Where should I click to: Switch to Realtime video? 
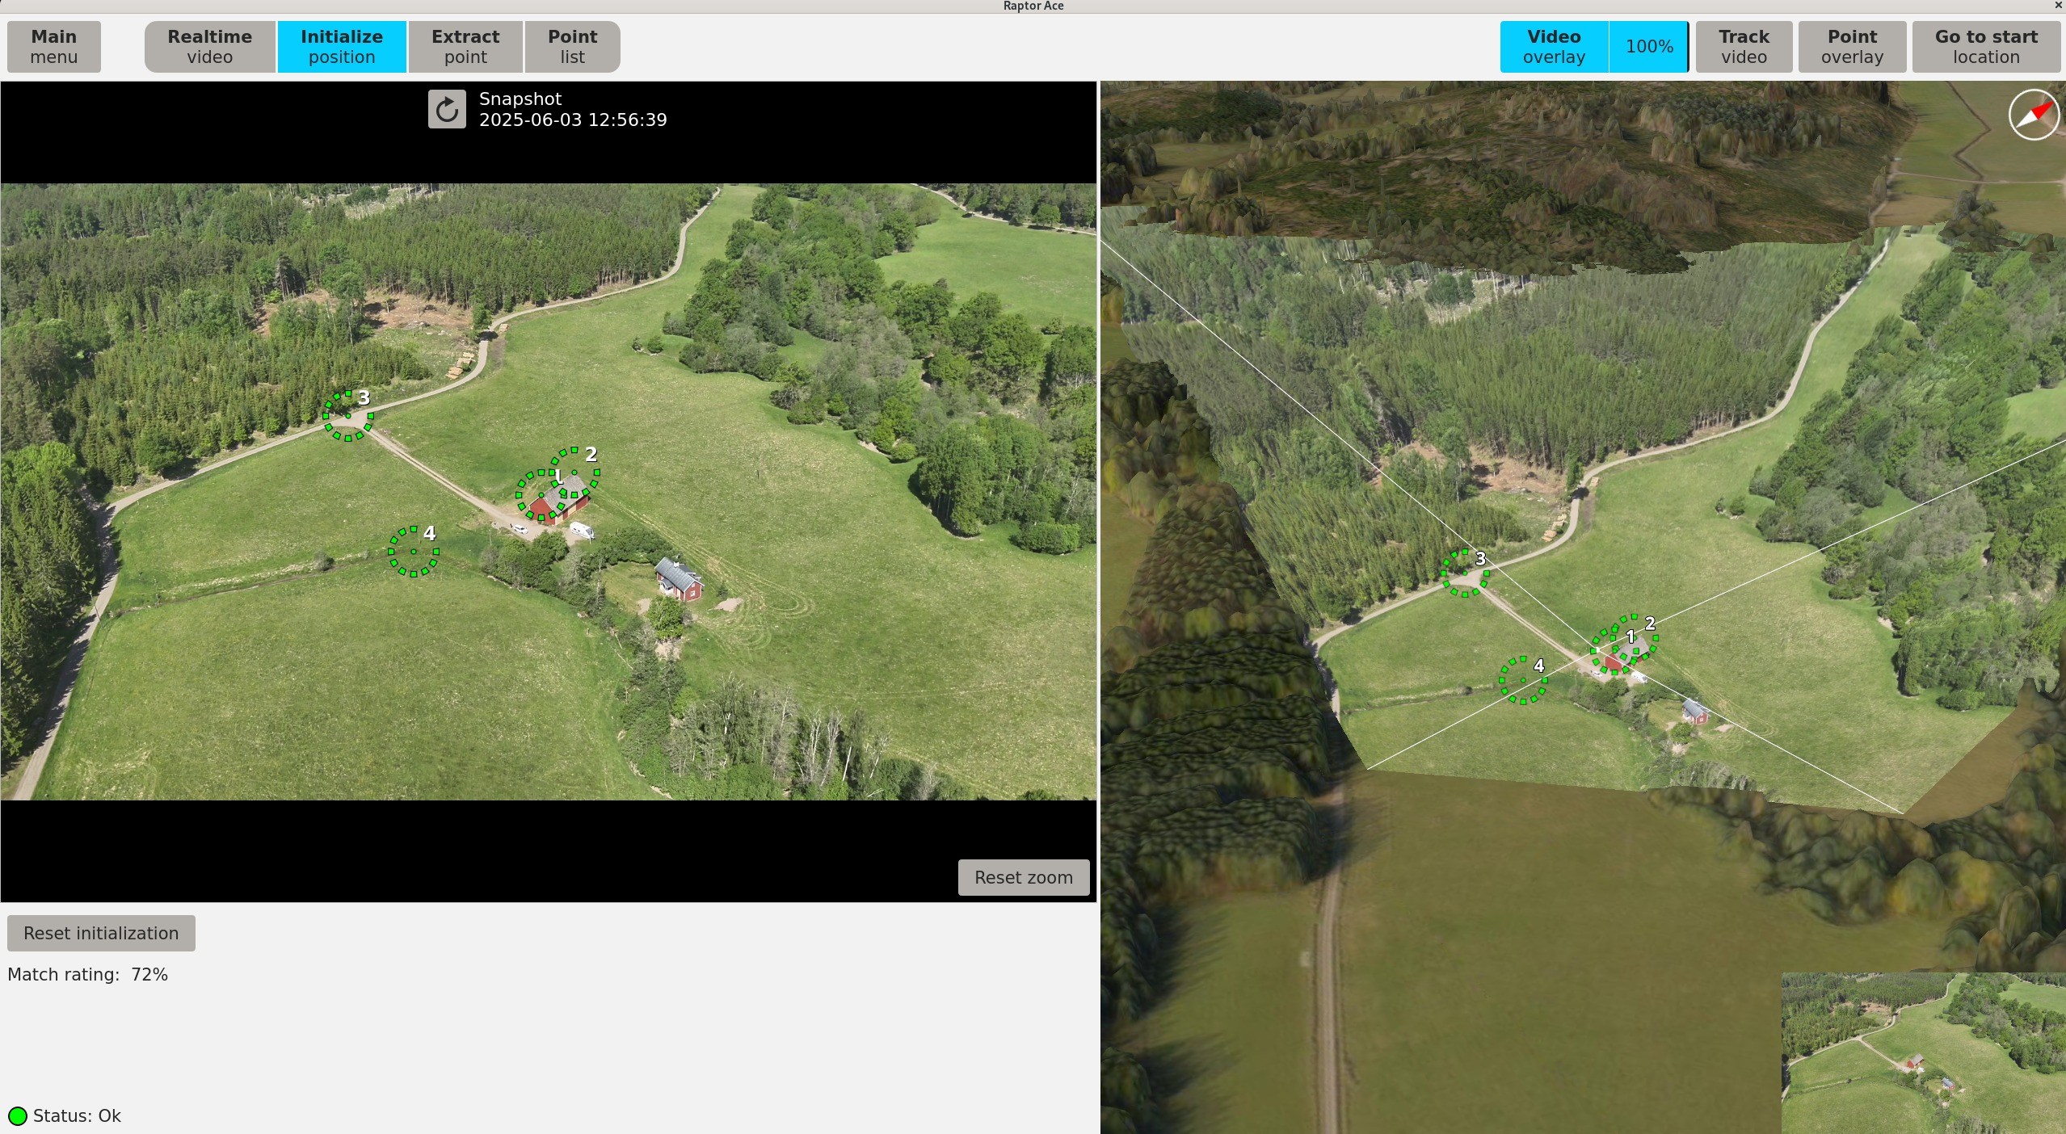[x=209, y=46]
